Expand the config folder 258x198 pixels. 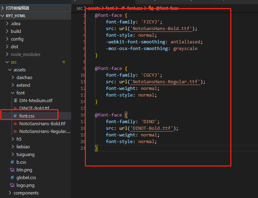pyautogui.click(x=7, y=39)
